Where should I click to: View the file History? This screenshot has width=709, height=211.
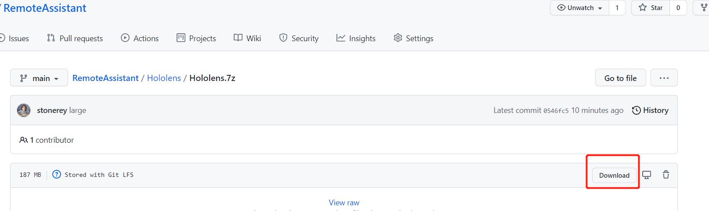[650, 110]
